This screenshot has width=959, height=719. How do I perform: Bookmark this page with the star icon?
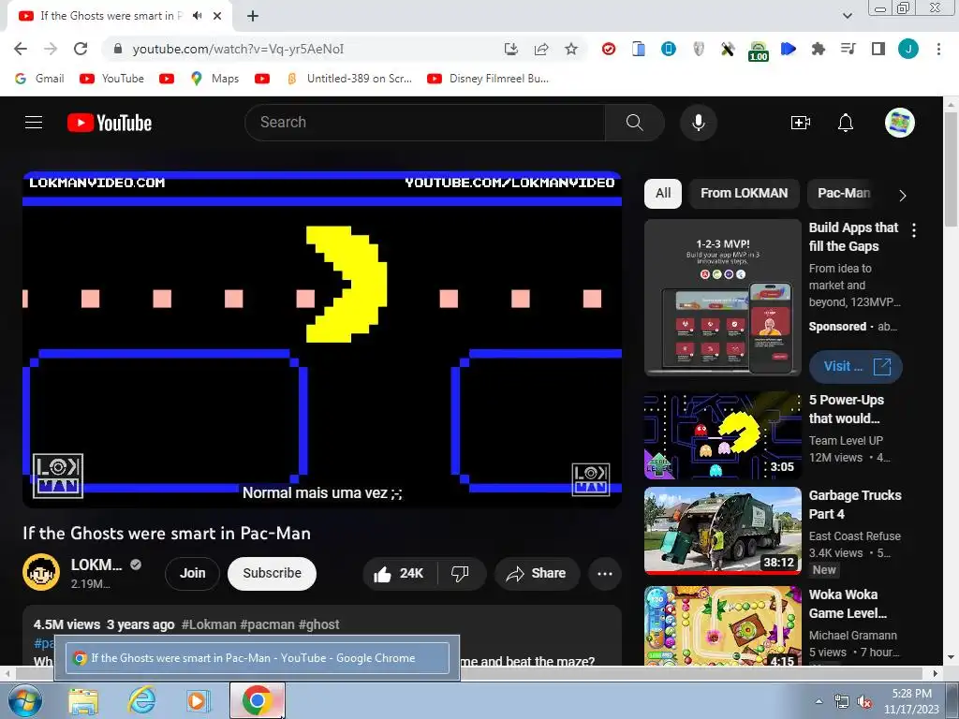tap(571, 49)
